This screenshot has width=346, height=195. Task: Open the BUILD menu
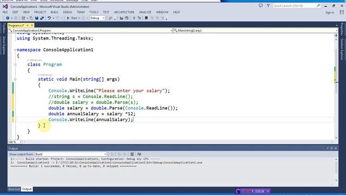55,12
